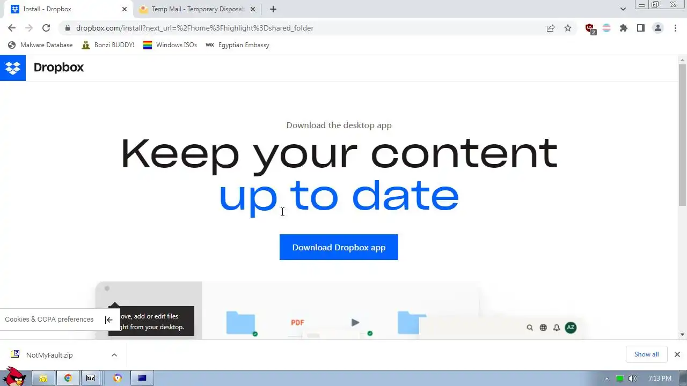This screenshot has width=687, height=386.
Task: Open the Bonzi BUDDY! bookmark
Action: tap(108, 45)
